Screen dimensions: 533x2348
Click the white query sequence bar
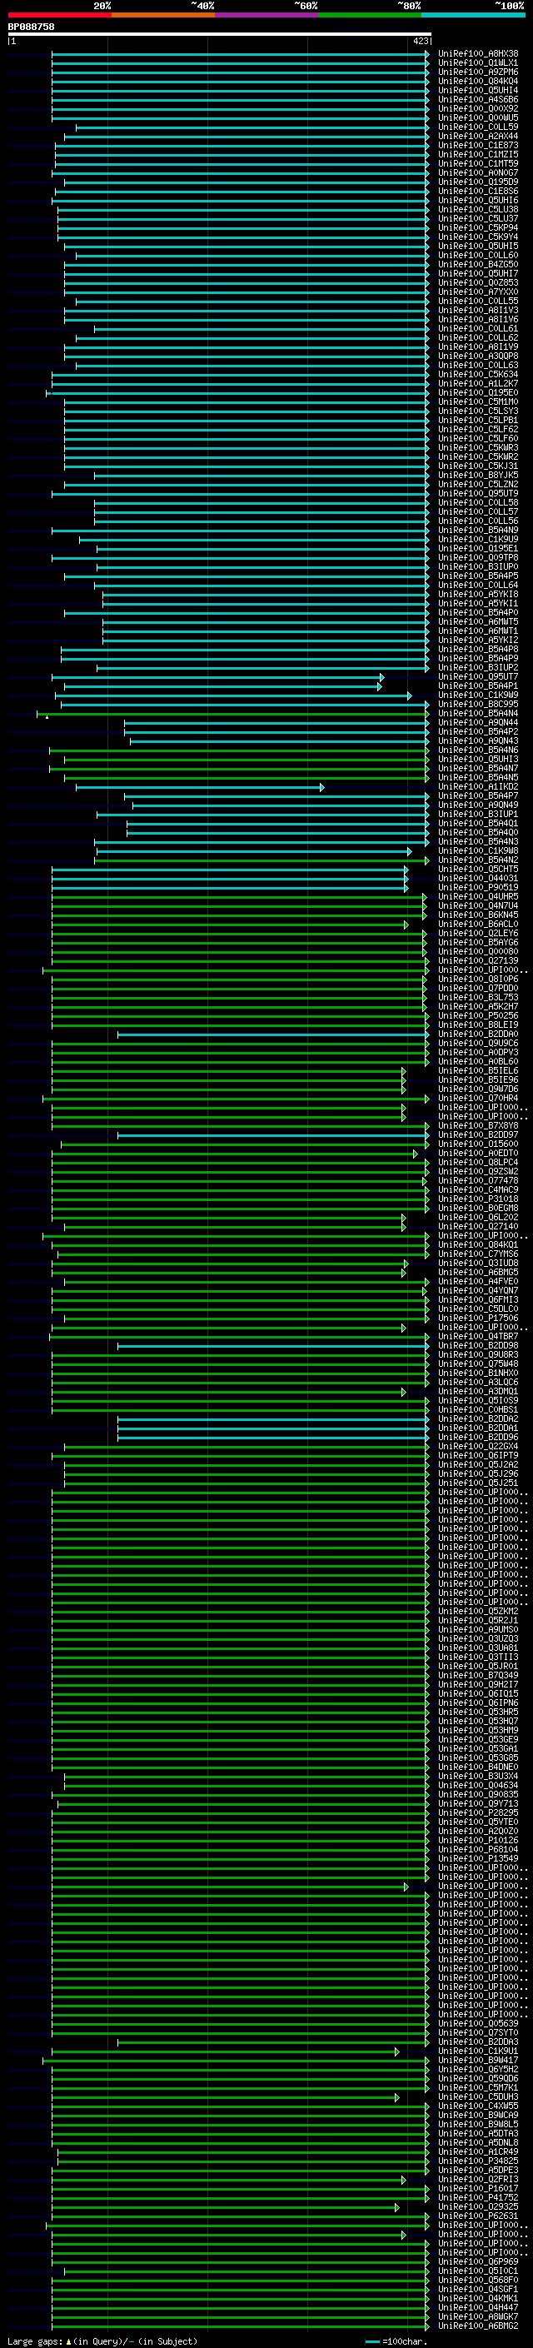pos(220,33)
